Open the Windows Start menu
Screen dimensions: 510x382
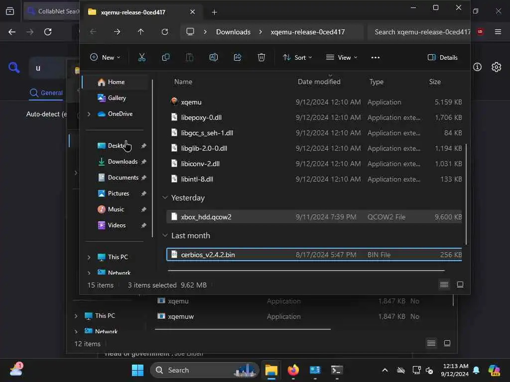tap(137, 370)
